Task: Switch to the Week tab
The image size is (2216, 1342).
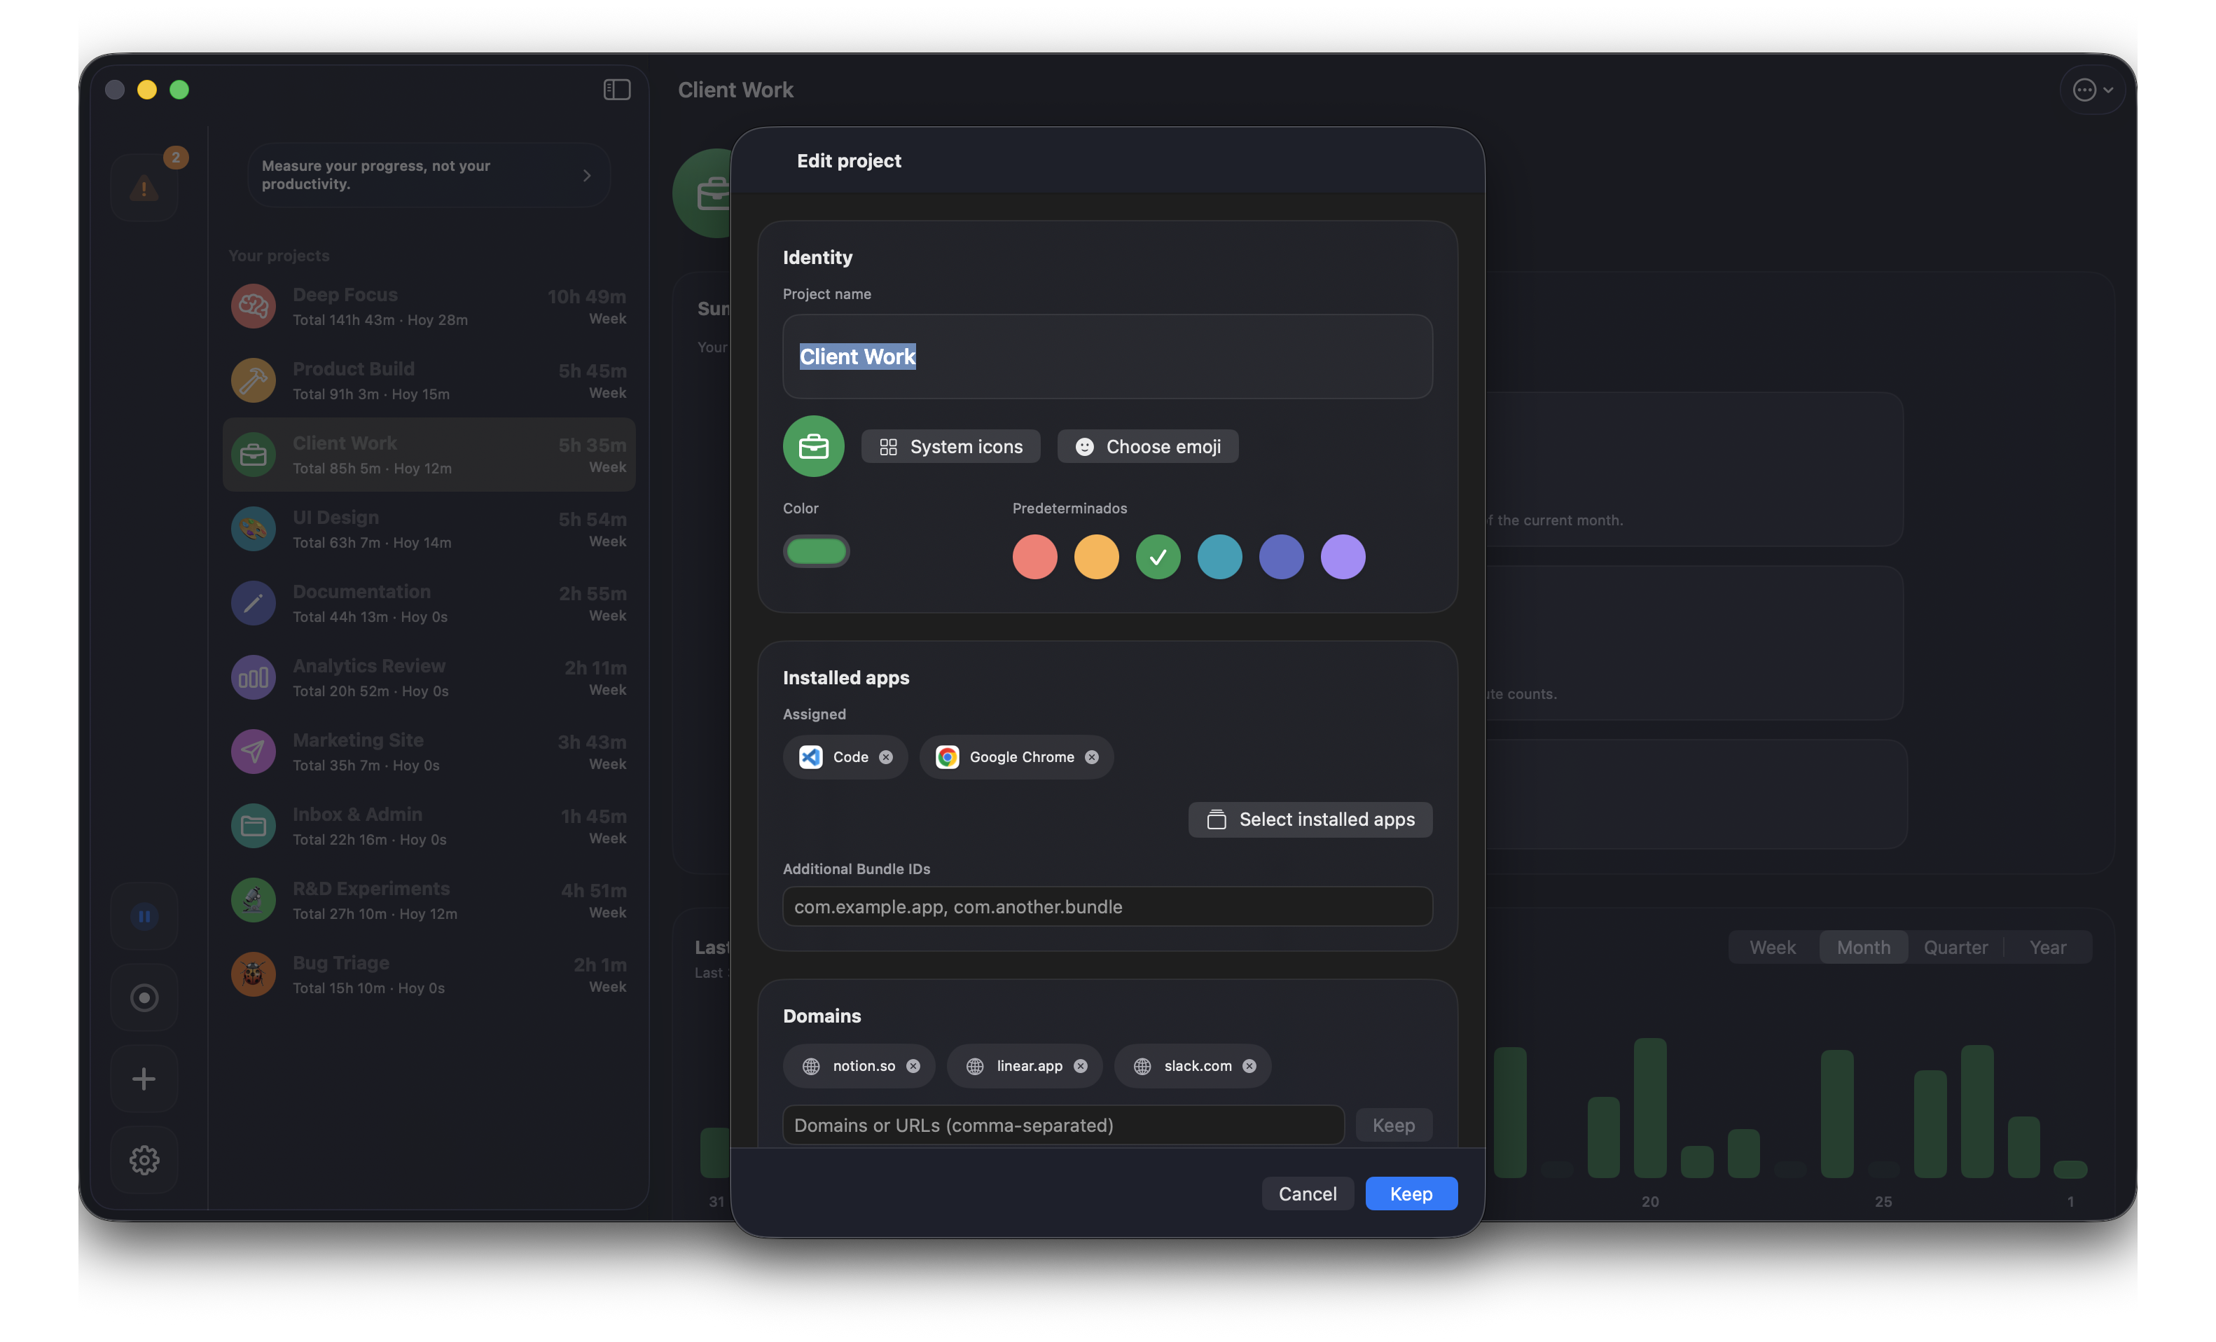Action: pos(1773,947)
